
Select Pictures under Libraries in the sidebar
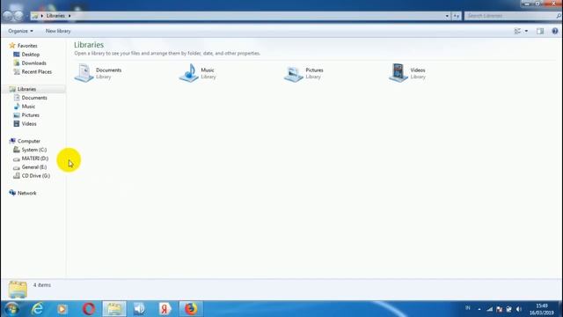pyautogui.click(x=31, y=115)
